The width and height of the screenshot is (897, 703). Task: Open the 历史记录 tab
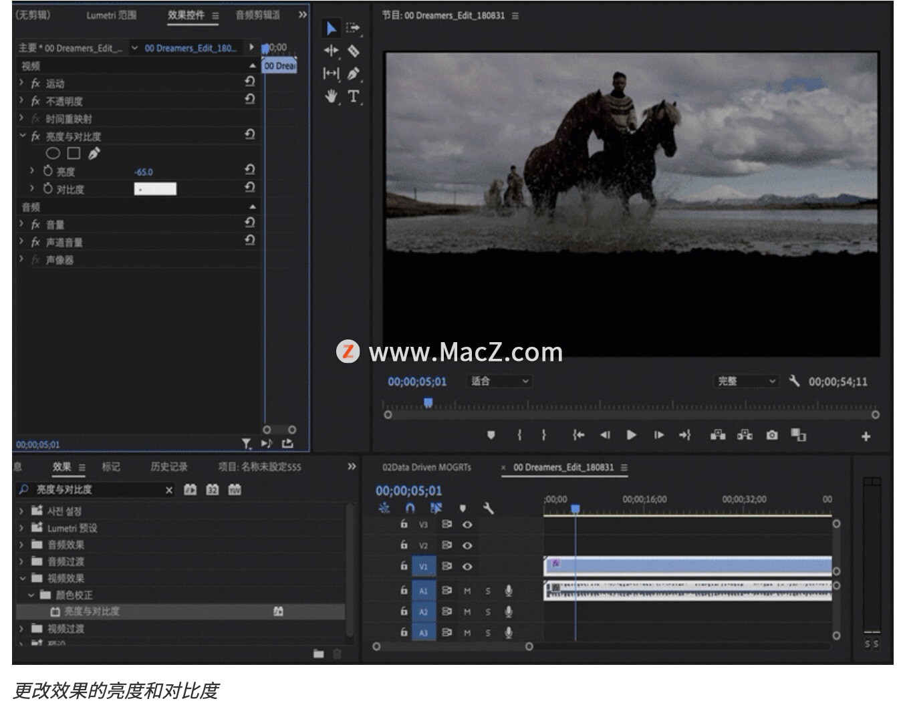pyautogui.click(x=168, y=466)
